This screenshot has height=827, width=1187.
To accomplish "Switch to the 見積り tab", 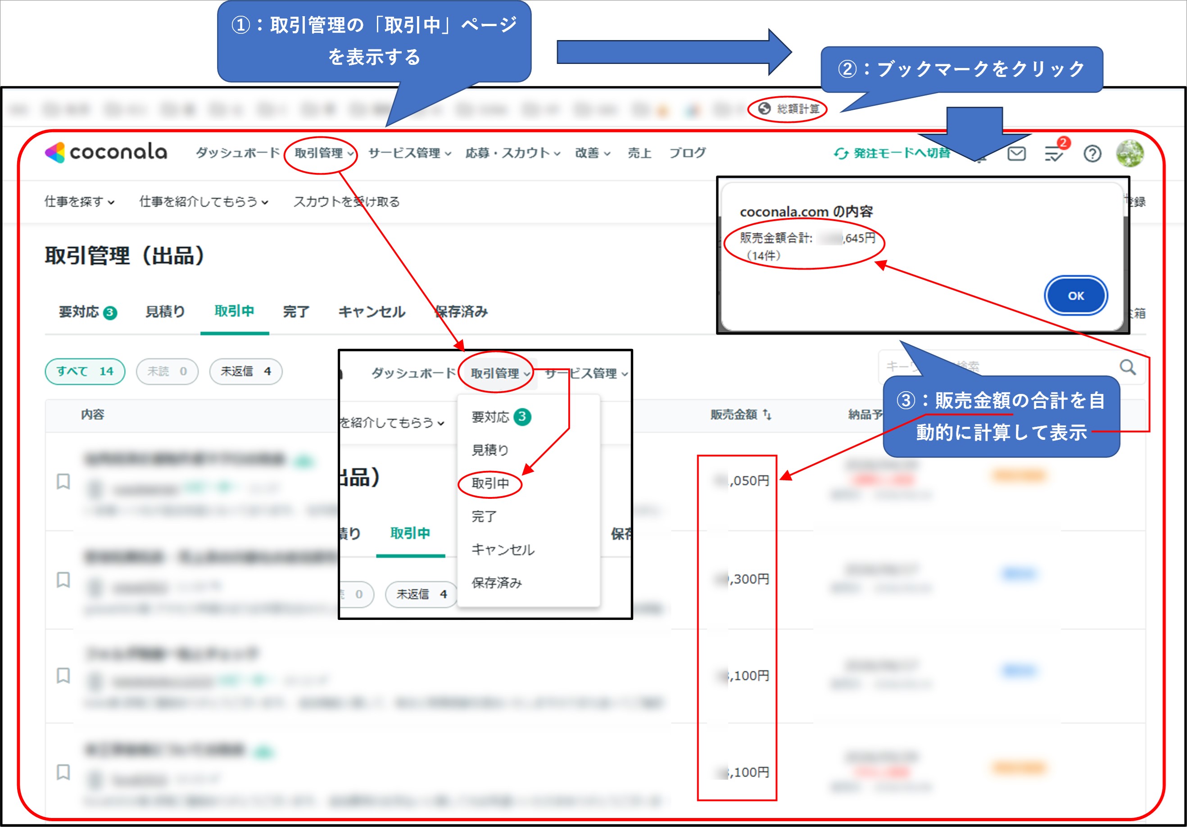I will (165, 312).
